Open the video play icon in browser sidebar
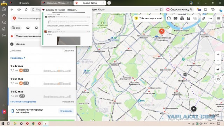 (4, 35)
